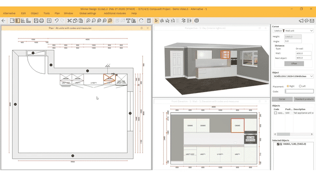Click the Standard products button
The width and height of the screenshot is (316, 177).
304,99
